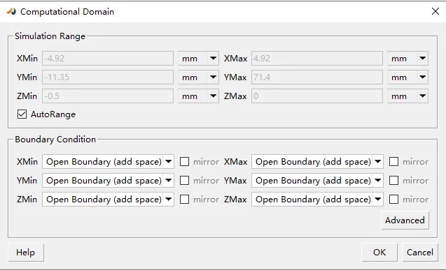Viewport: 446px width, 270px height.
Task: Enable the YMax mirror checkbox
Action: click(393, 181)
